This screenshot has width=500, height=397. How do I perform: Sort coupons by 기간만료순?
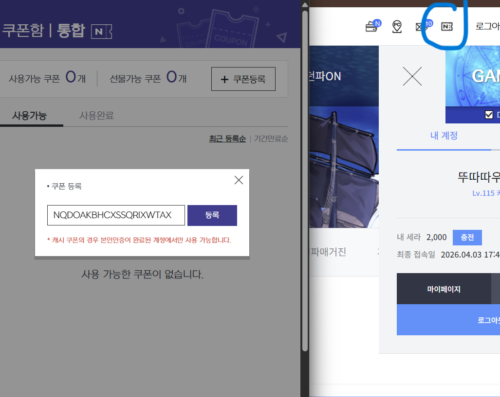coord(271,139)
